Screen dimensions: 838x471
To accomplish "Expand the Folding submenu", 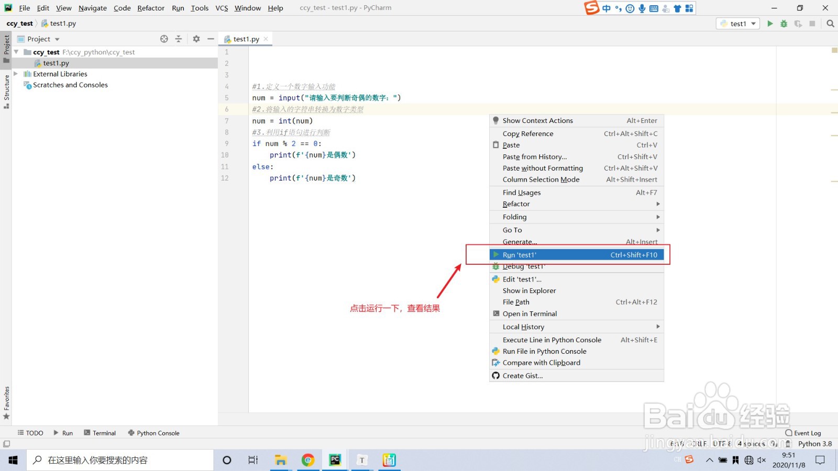I will pyautogui.click(x=577, y=217).
